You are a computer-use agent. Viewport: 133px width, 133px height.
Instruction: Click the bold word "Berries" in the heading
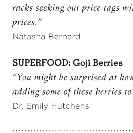point(108,63)
